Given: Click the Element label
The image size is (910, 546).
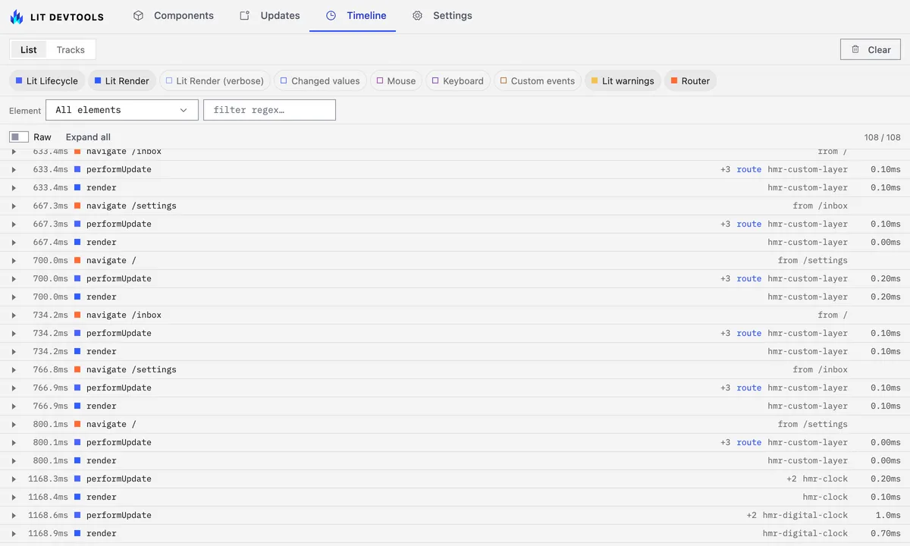Looking at the screenshot, I should [x=25, y=111].
